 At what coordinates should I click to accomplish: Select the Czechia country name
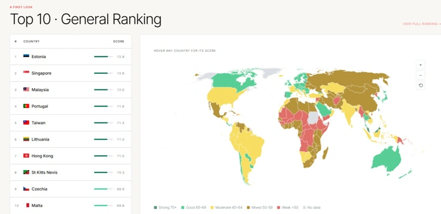tap(39, 189)
